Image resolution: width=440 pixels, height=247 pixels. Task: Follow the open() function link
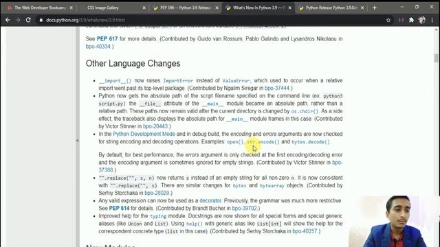pos(235,142)
